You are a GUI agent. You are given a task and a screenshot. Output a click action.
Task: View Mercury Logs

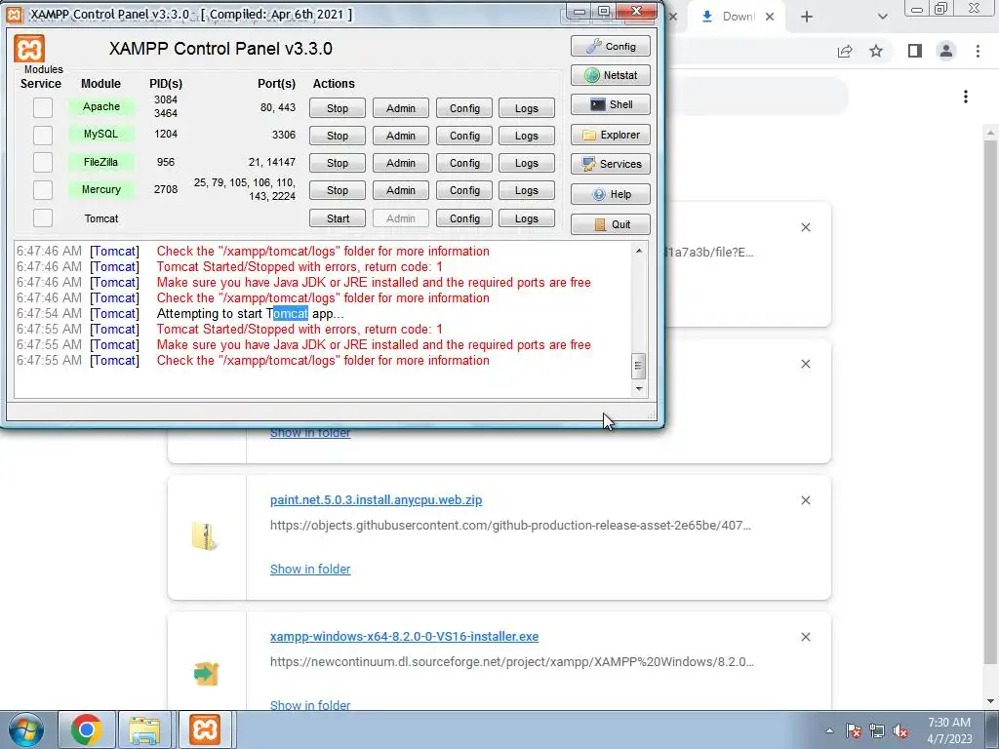coord(526,190)
